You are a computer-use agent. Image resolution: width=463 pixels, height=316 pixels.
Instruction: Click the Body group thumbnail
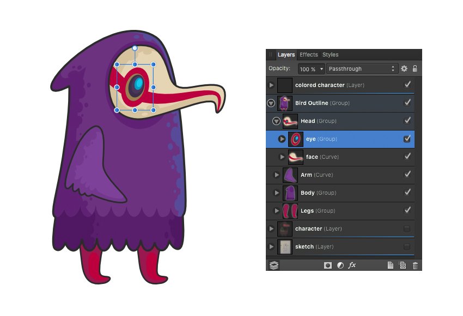click(290, 193)
